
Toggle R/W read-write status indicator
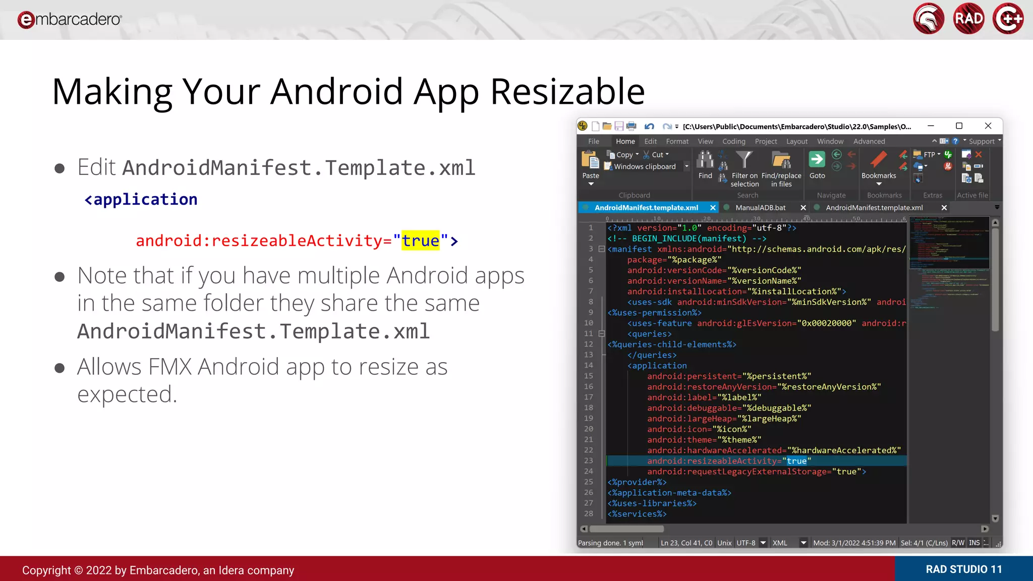point(958,543)
